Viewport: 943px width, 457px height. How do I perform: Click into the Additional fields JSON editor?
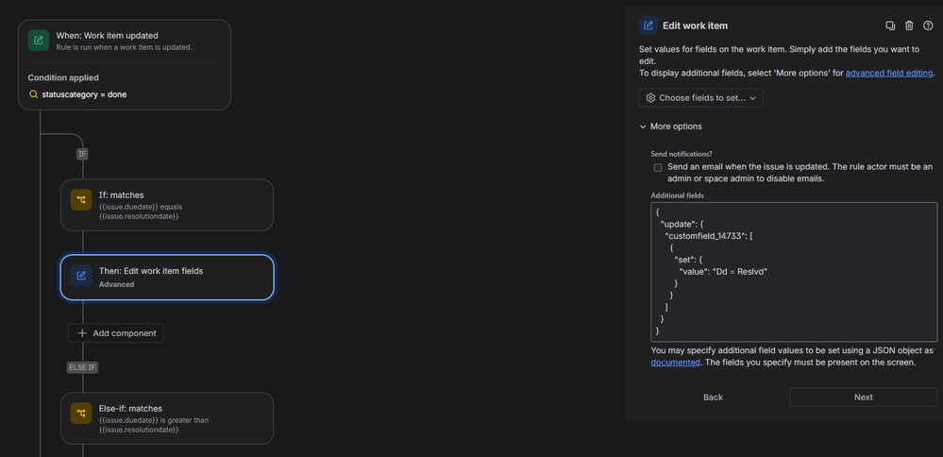click(794, 272)
